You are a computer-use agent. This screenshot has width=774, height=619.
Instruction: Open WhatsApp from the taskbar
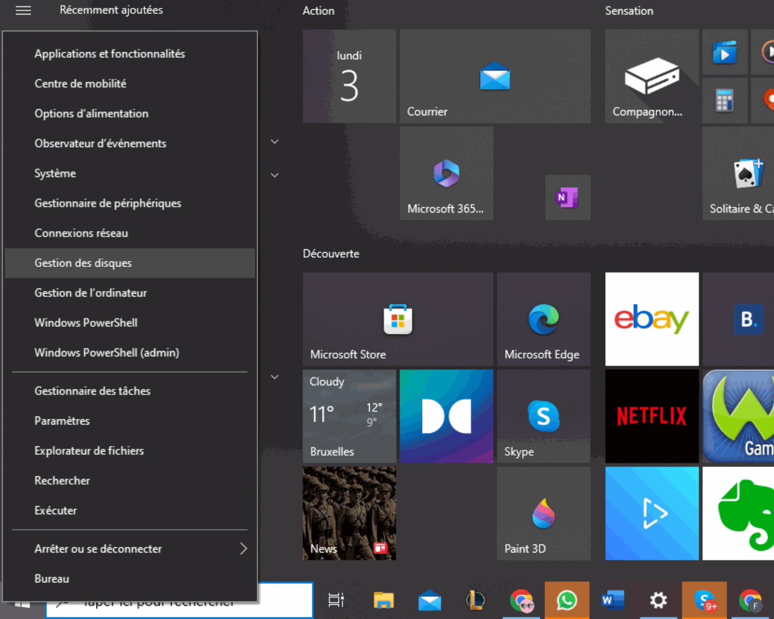pos(566,600)
